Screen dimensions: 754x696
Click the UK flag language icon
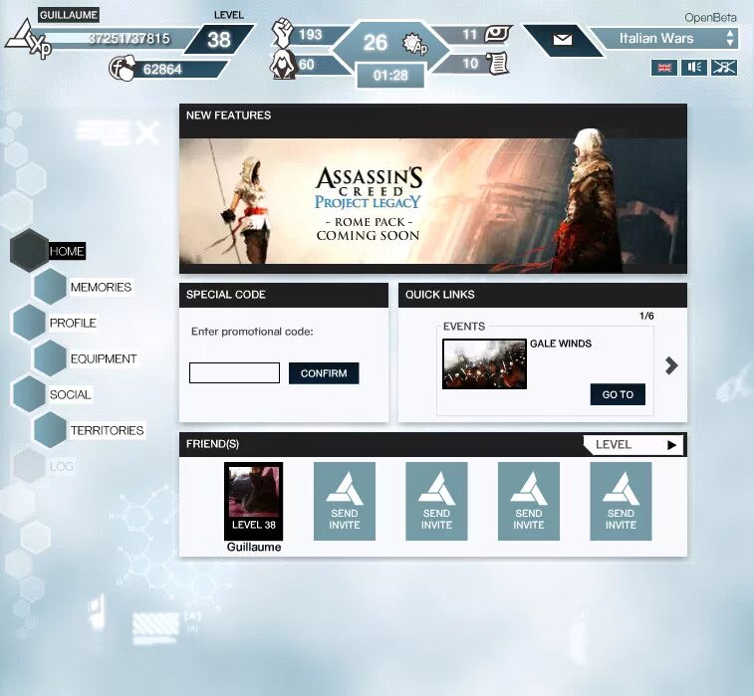pyautogui.click(x=664, y=68)
